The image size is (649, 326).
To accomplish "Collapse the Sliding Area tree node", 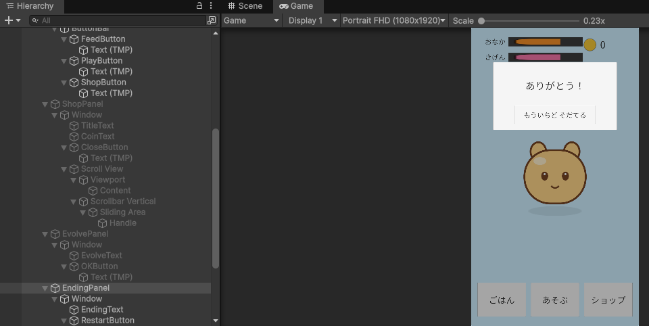I will [x=82, y=212].
